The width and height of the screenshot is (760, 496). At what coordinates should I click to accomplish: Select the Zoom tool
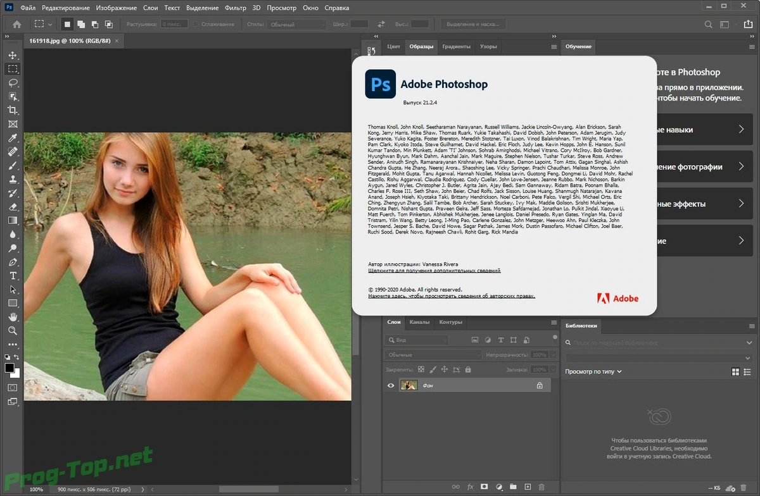(x=13, y=331)
